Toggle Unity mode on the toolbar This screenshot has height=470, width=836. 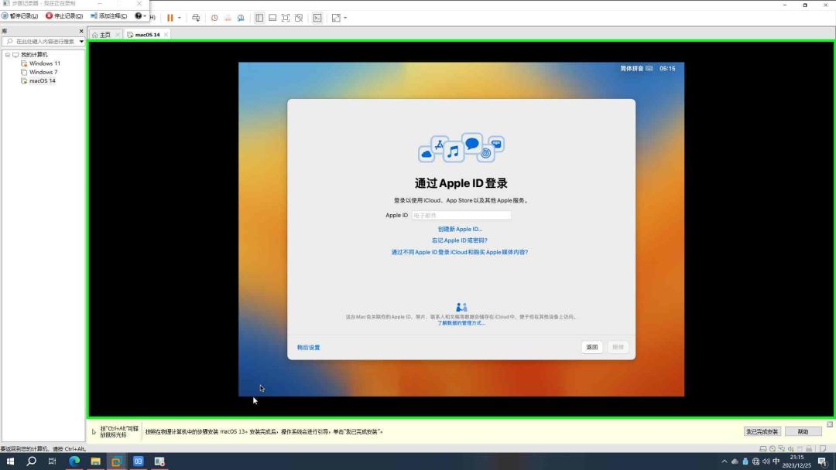click(x=299, y=17)
